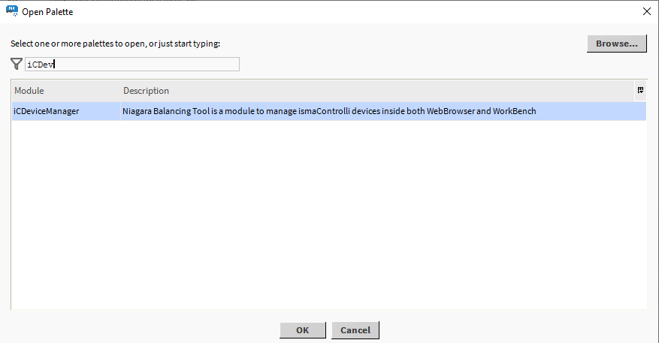The width and height of the screenshot is (659, 343).
Task: Click the word 'WorkBench' in the description
Action: coord(514,112)
